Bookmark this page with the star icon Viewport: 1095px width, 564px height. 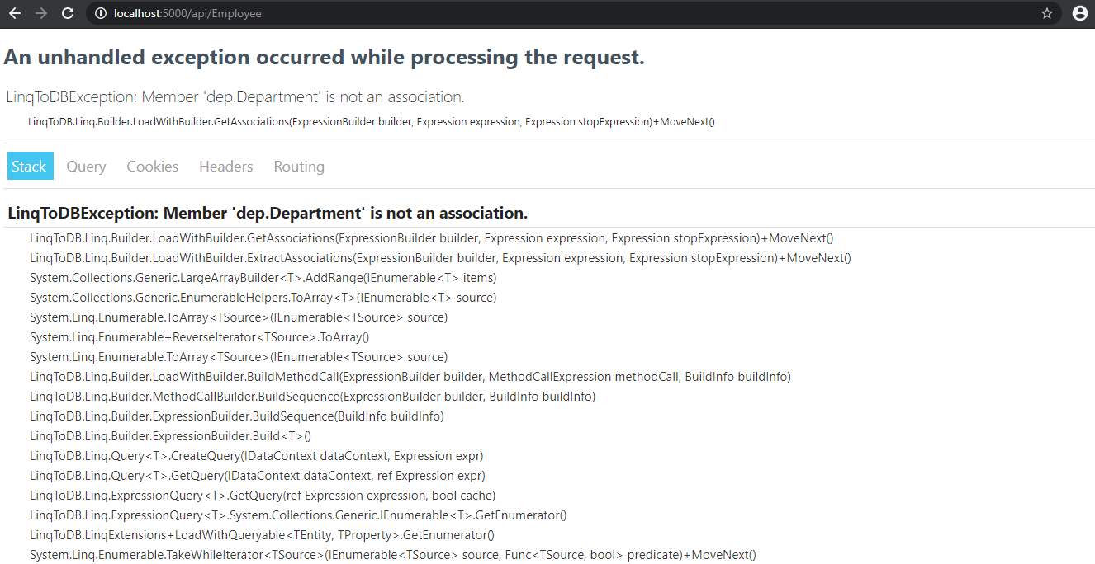(1047, 13)
